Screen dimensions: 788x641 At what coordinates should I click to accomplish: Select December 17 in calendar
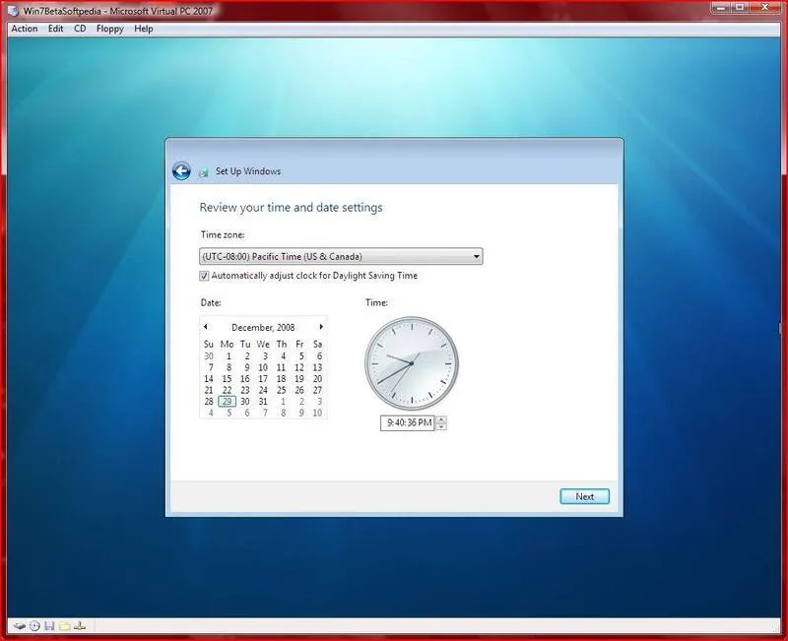[x=263, y=379]
